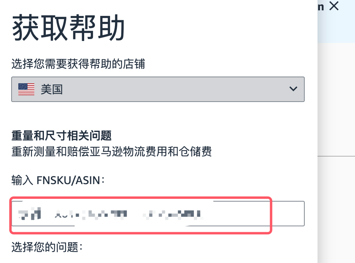
Task: Click the horizontal divider line in the right panel
Action: point(336,156)
